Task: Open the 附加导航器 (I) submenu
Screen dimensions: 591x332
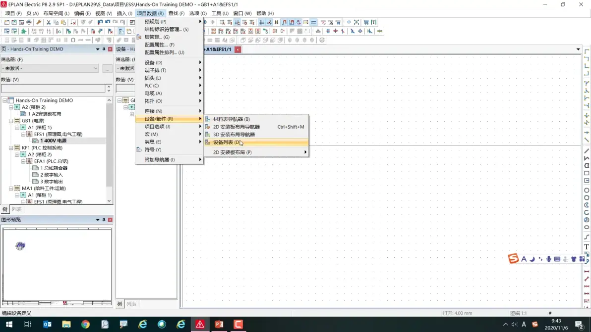Action: point(169,160)
